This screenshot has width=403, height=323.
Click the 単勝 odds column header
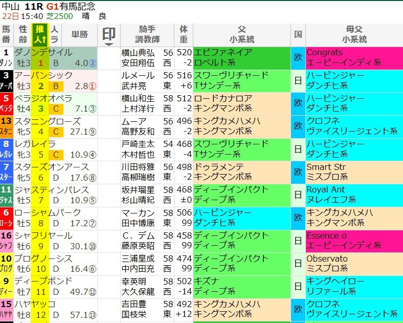[79, 34]
